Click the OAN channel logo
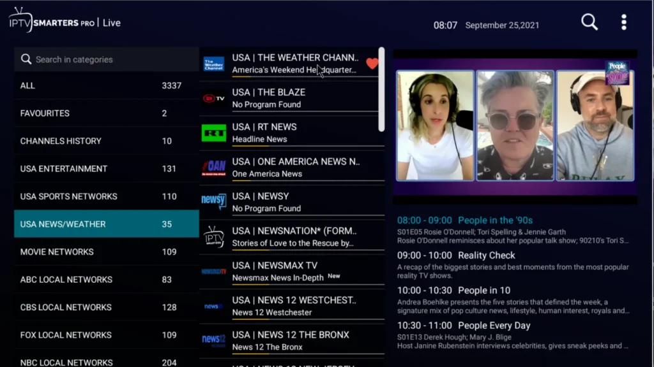This screenshot has height=367, width=654. point(214,168)
